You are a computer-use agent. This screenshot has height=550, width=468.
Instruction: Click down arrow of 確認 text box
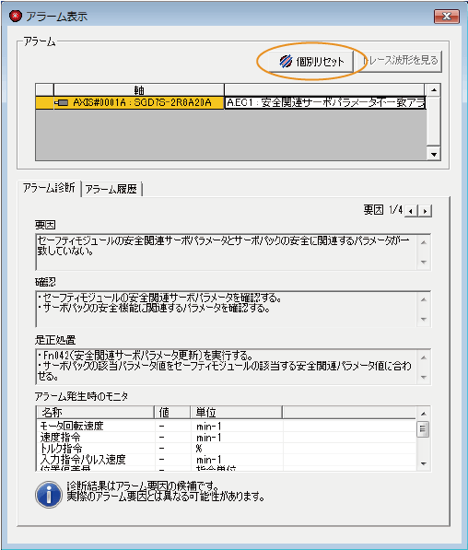[x=424, y=319]
